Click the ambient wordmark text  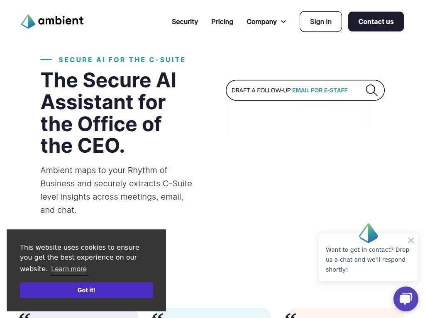click(61, 21)
